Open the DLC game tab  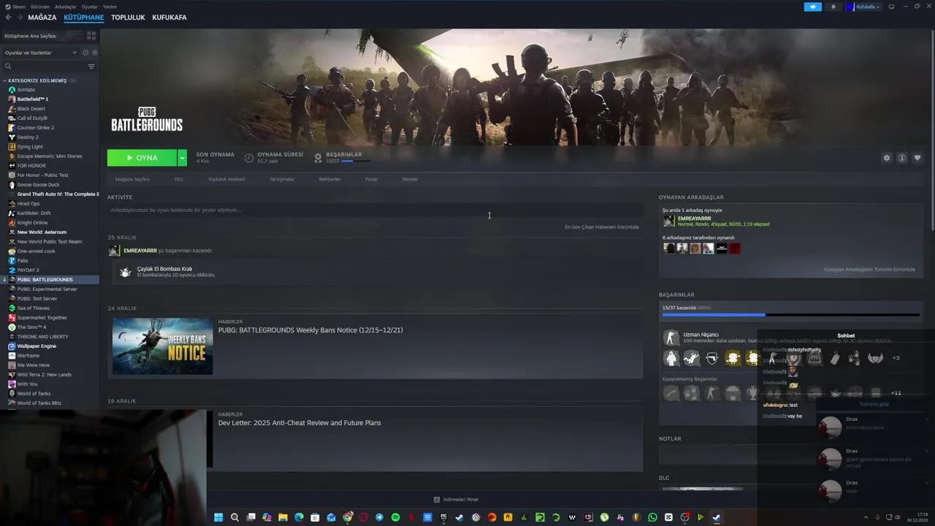179,179
